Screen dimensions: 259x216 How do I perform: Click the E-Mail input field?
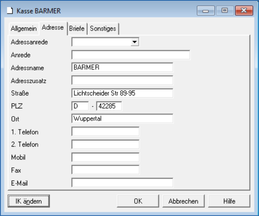(122, 183)
